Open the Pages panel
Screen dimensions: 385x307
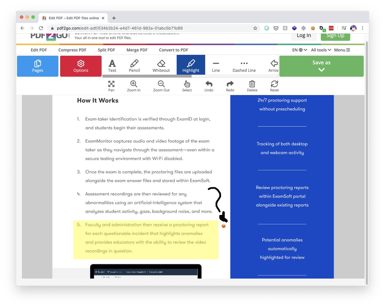coord(38,66)
